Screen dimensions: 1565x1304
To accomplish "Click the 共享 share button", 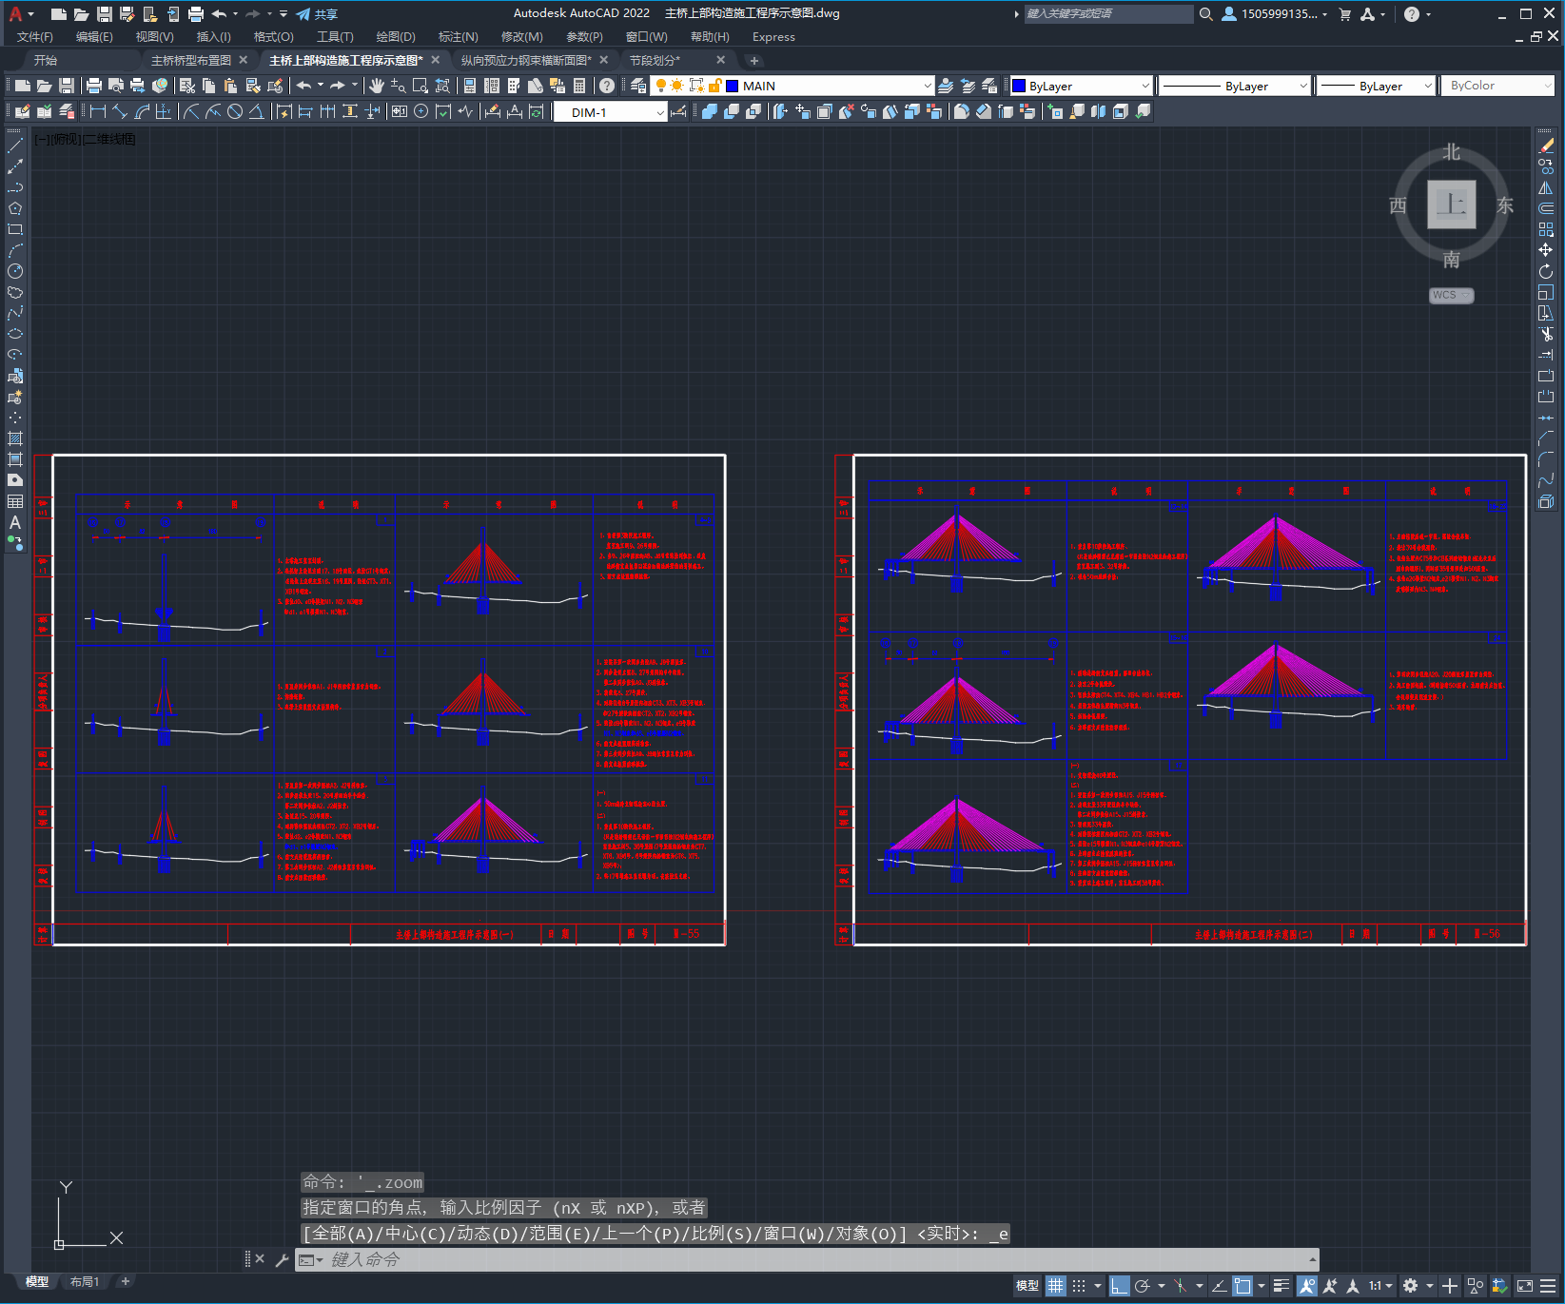I will point(317,14).
